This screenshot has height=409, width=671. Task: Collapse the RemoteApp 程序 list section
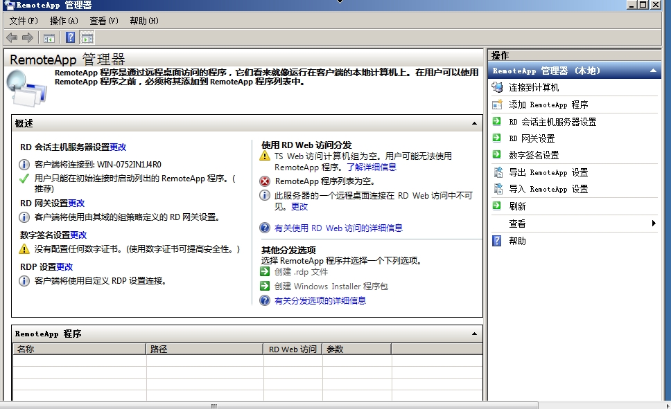point(474,334)
